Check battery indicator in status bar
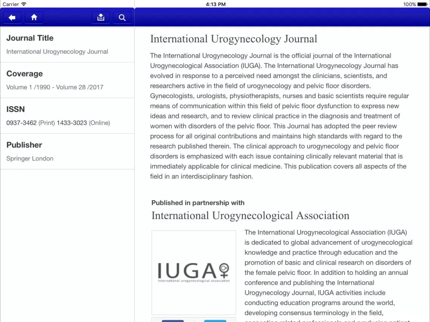 (422, 4)
